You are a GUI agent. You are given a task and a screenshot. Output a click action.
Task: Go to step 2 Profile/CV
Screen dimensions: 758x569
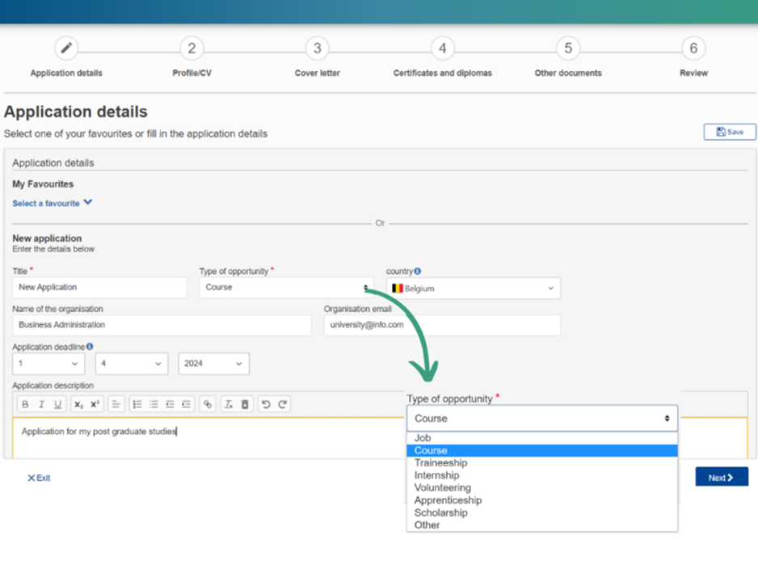click(x=192, y=48)
